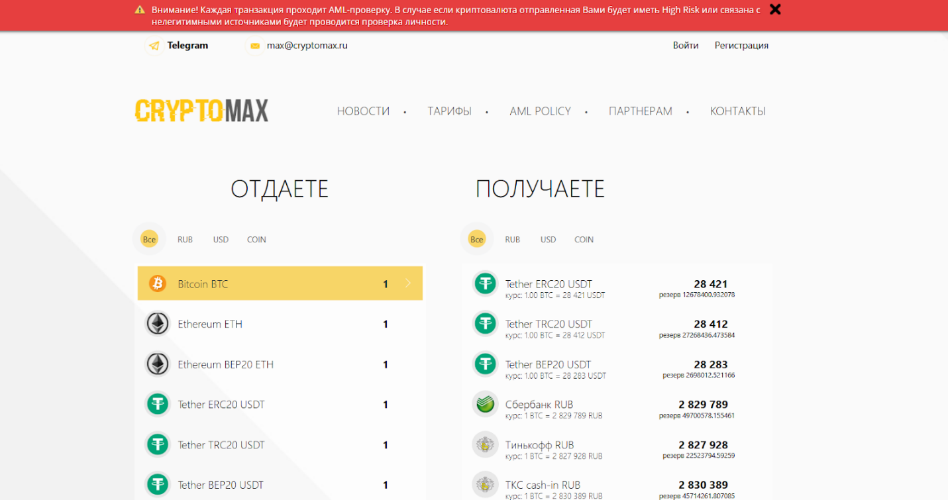Close the red AML warning banner

(775, 9)
